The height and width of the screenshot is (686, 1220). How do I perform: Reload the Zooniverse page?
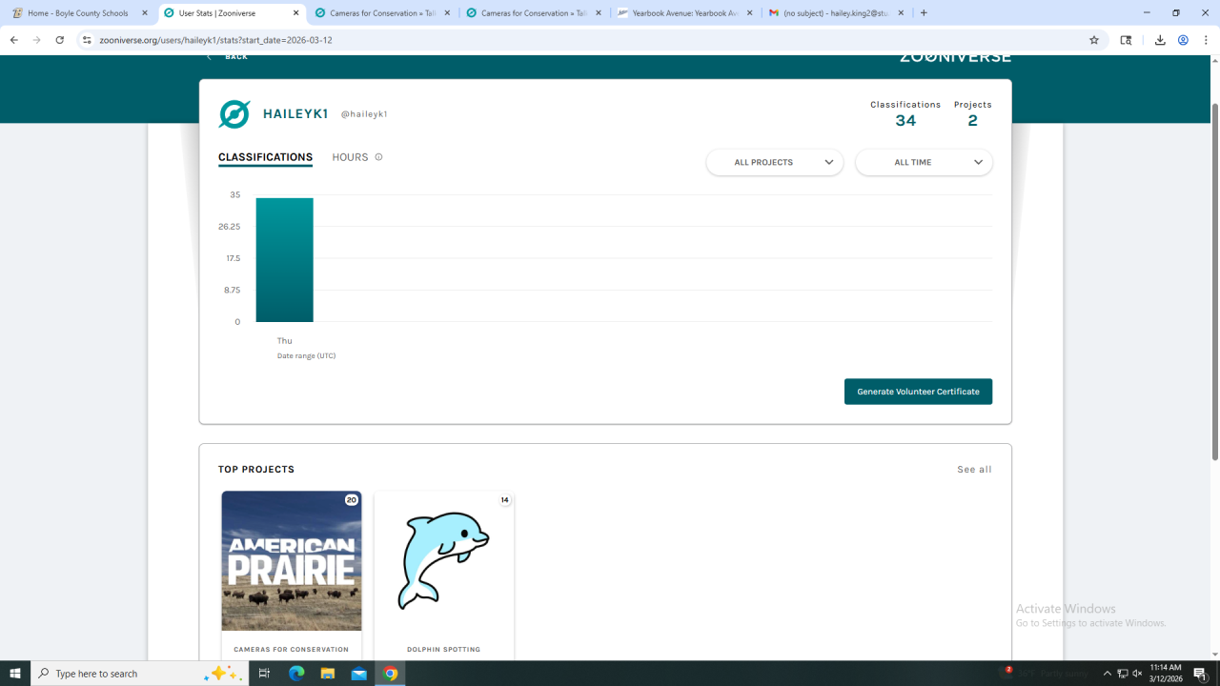click(x=60, y=40)
